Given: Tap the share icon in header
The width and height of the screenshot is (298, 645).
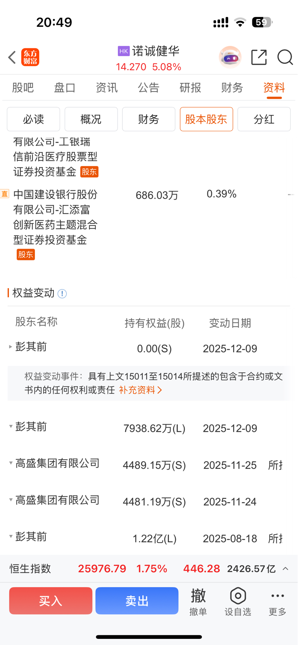Looking at the screenshot, I should click(x=259, y=57).
